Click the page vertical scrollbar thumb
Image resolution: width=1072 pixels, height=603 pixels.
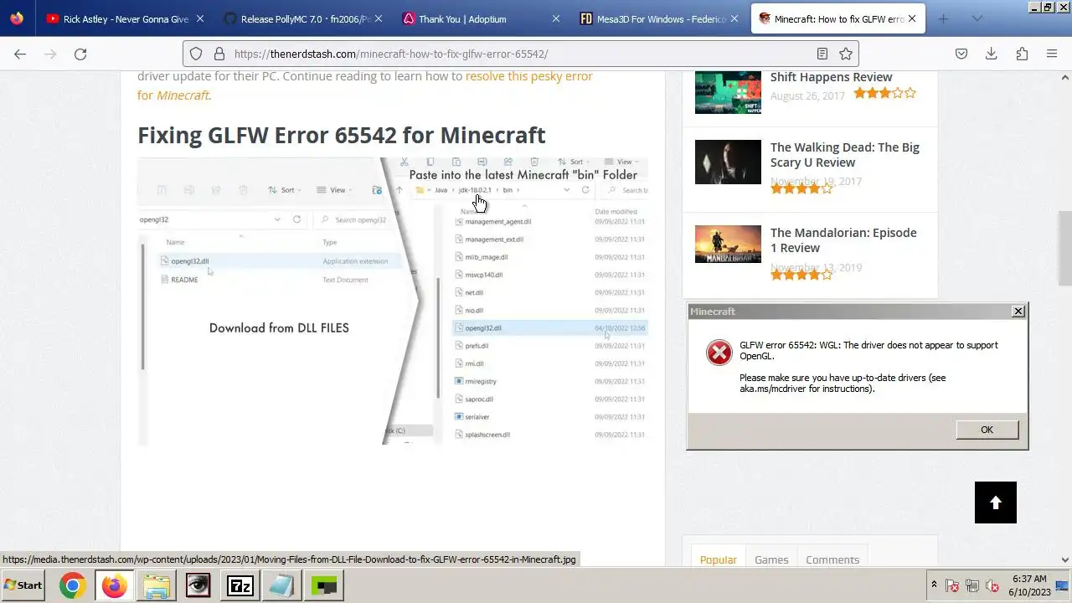click(x=1065, y=250)
